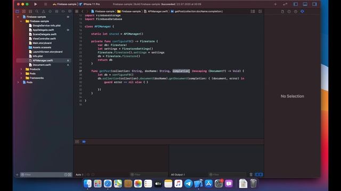Image resolution: width=341 pixels, height=191 pixels.
Task: Open LaunchScreen.storyboard file
Action: [46, 52]
